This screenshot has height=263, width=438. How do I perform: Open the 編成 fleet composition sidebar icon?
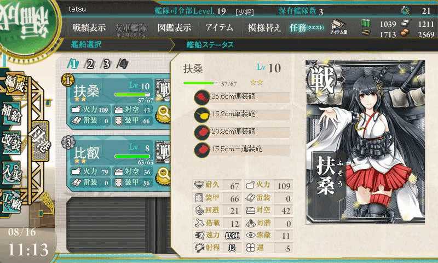pyautogui.click(x=13, y=85)
